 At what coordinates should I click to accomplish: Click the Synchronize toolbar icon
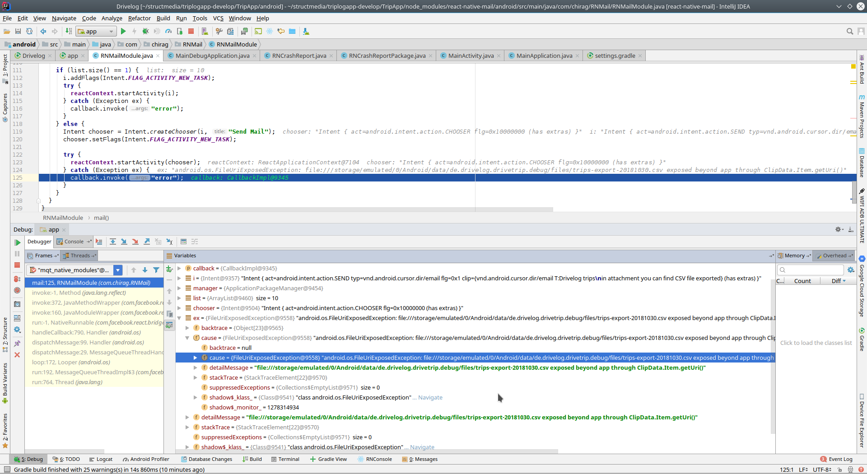[x=29, y=31]
